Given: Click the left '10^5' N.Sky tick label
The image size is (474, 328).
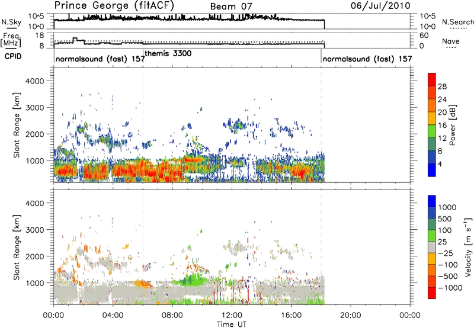Looking at the screenshot, I should [37, 16].
